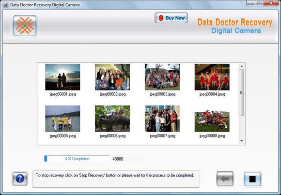Select the jpeg00003.jpeg thumbnail
Screen dimensions: 281x195
(x=162, y=77)
